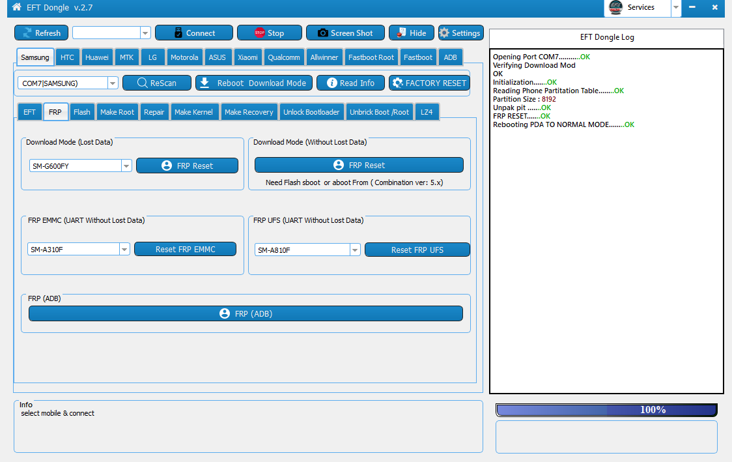Viewport: 732px width, 462px height.
Task: Go to the Qualcomm tab
Action: (x=284, y=57)
